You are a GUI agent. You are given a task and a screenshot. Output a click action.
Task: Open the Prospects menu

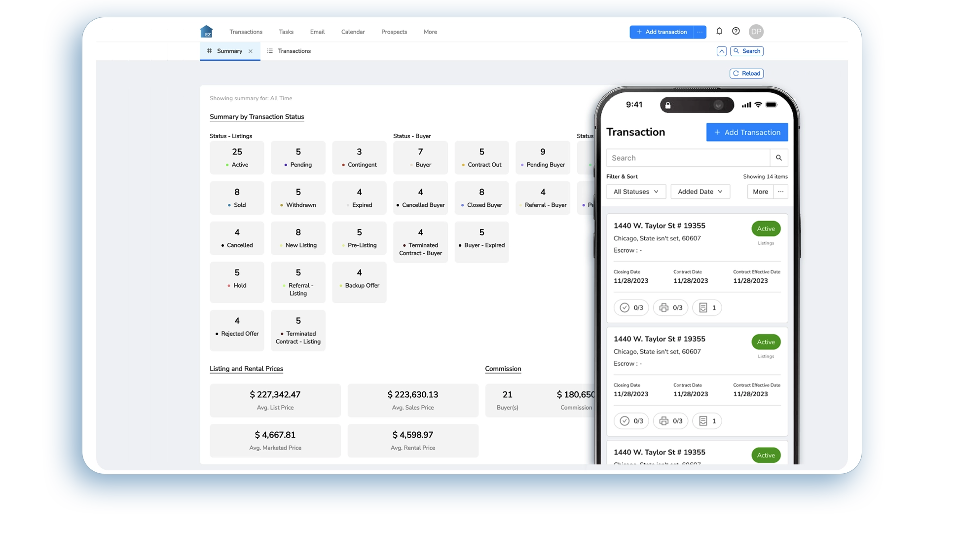(394, 32)
